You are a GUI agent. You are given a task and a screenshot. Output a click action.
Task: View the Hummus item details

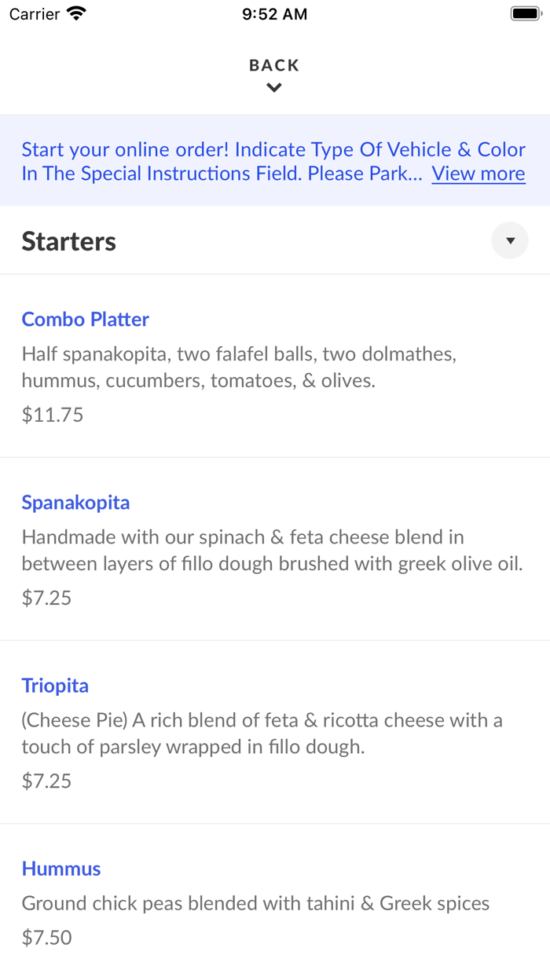(x=60, y=869)
